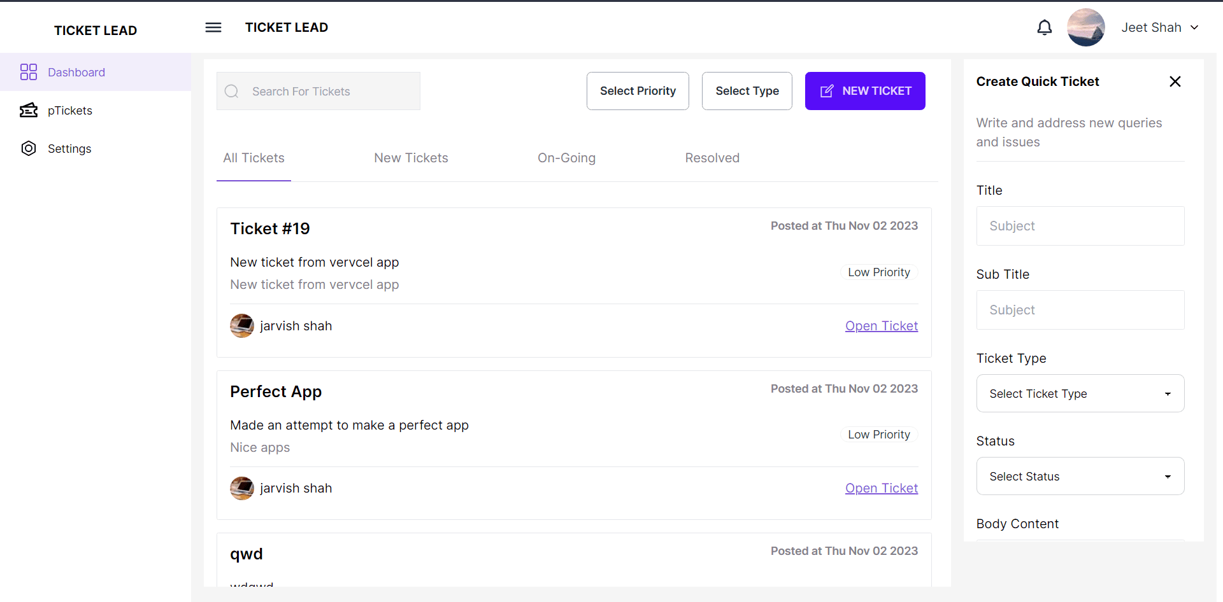Click the new ticket pencil icon

tap(827, 90)
